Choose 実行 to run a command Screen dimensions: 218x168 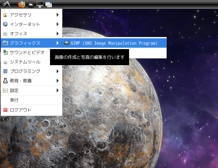(x=32, y=100)
